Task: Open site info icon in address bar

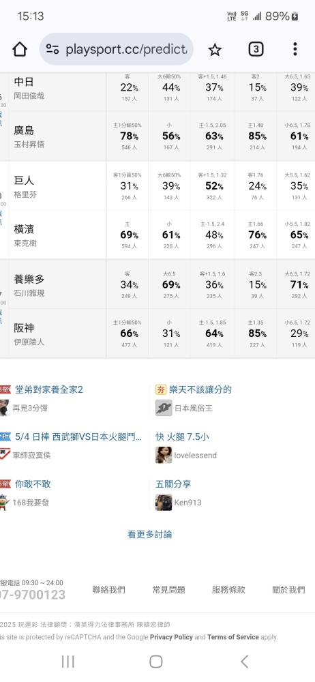Action: pos(52,49)
